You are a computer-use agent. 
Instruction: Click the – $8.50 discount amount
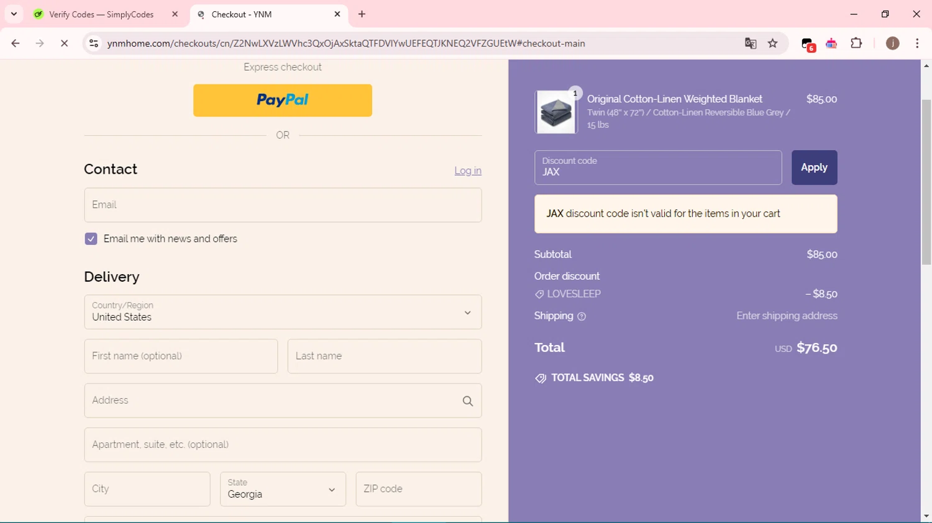(821, 294)
